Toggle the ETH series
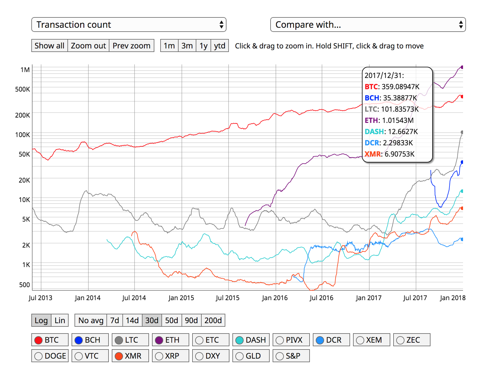The width and height of the screenshot is (492, 387). tap(171, 340)
